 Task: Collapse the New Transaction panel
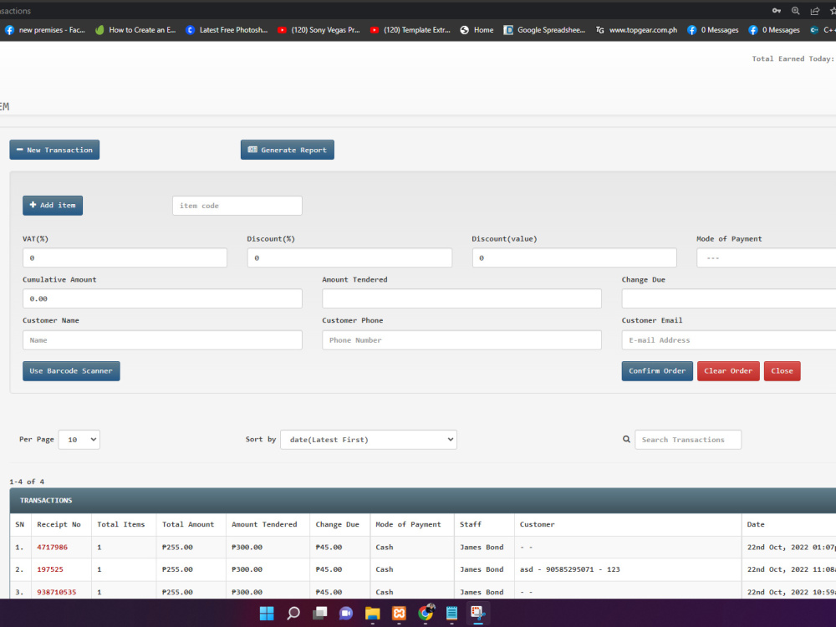(54, 150)
